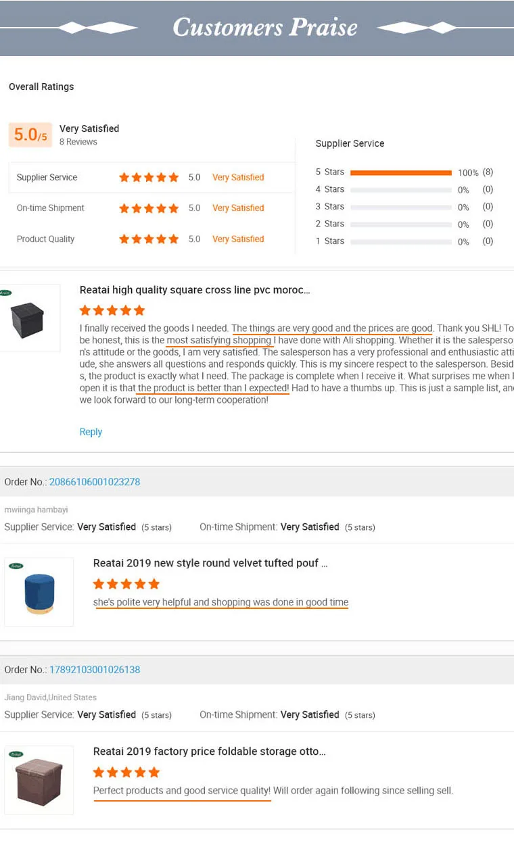
Task: Open the Reatai square cross line pvc product title
Action: [195, 290]
